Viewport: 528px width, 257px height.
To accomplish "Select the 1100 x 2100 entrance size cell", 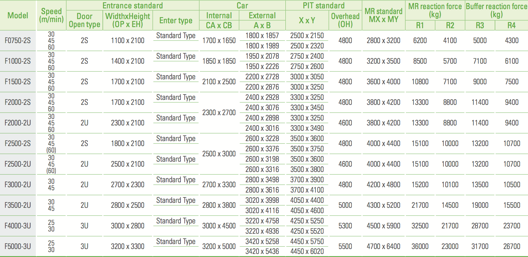I will tap(127, 40).
